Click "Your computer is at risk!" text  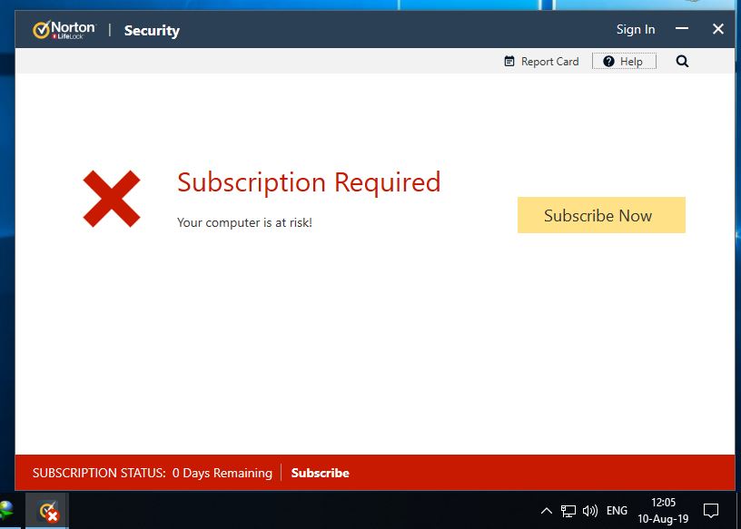coord(244,222)
